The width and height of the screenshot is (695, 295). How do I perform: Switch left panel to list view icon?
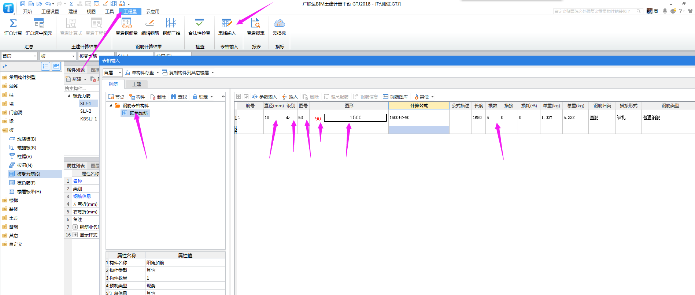(45, 66)
